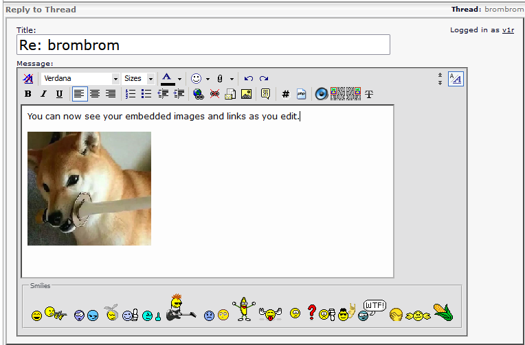525x345 pixels.
Task: Increase the editor height with the down arrows
Action: click(x=440, y=82)
